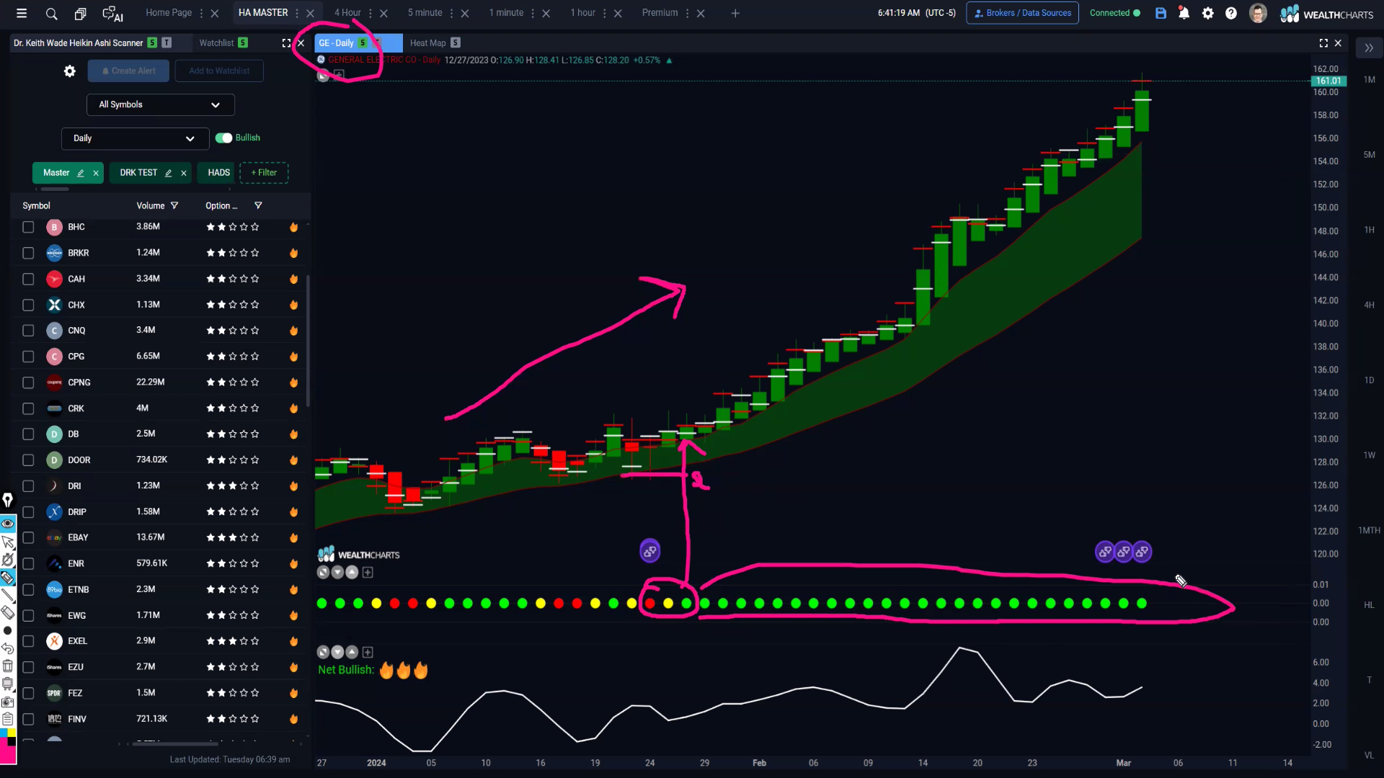Check the FINV row checkbox
Screen dimensions: 1384x778
28,719
